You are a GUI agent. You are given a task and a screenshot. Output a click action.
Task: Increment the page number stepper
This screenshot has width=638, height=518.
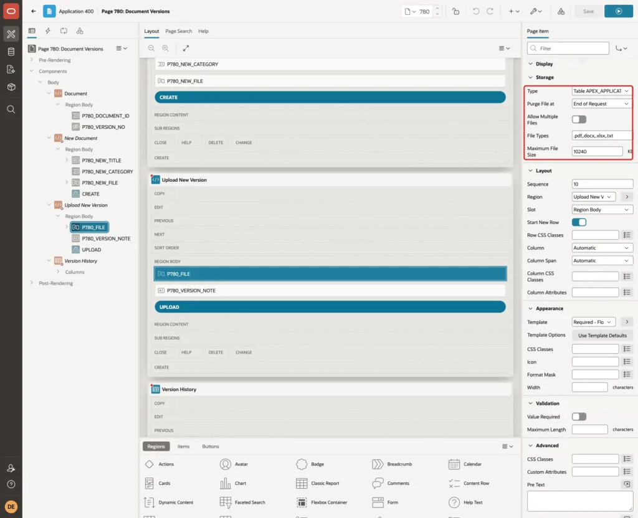pyautogui.click(x=437, y=9)
